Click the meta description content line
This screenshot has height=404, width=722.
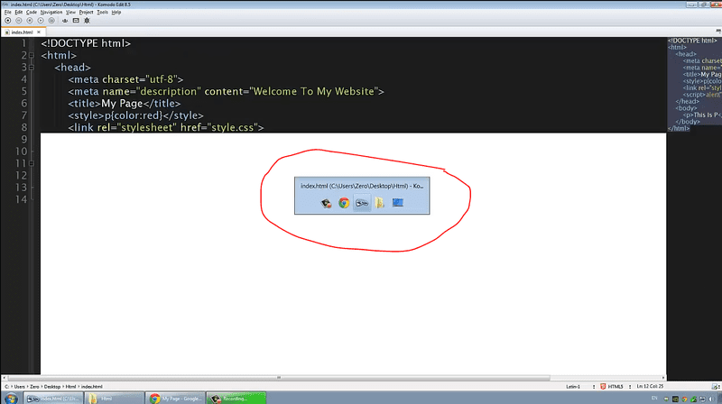(x=227, y=92)
